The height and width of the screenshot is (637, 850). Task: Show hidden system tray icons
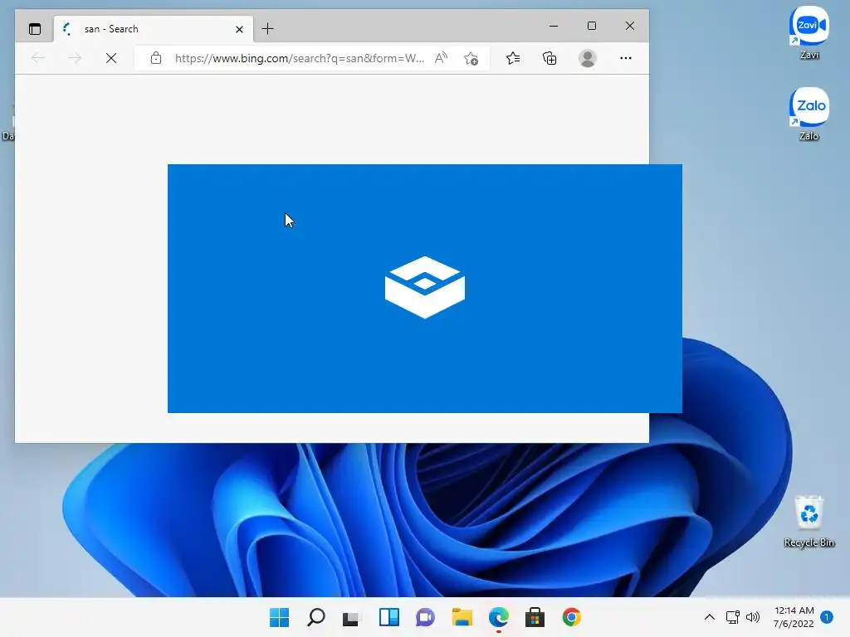coord(709,617)
